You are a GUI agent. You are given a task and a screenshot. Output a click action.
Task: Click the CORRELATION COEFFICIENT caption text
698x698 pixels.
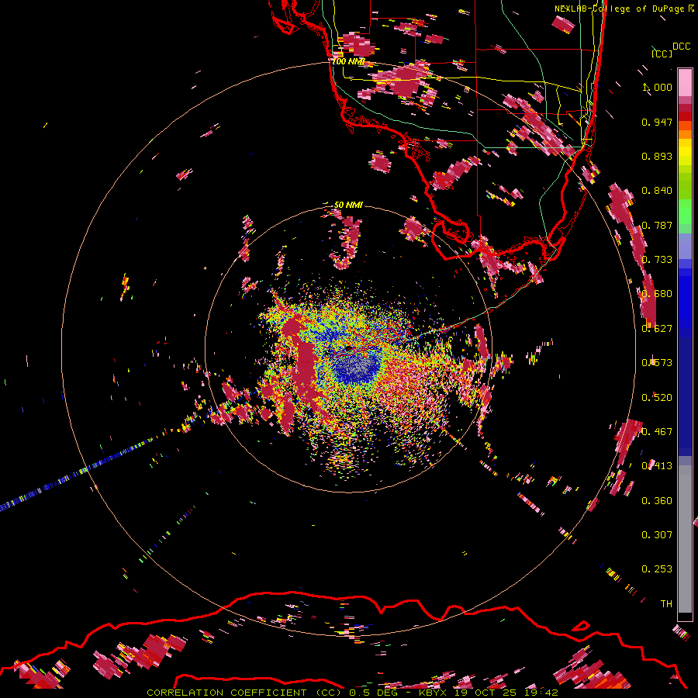244,693
